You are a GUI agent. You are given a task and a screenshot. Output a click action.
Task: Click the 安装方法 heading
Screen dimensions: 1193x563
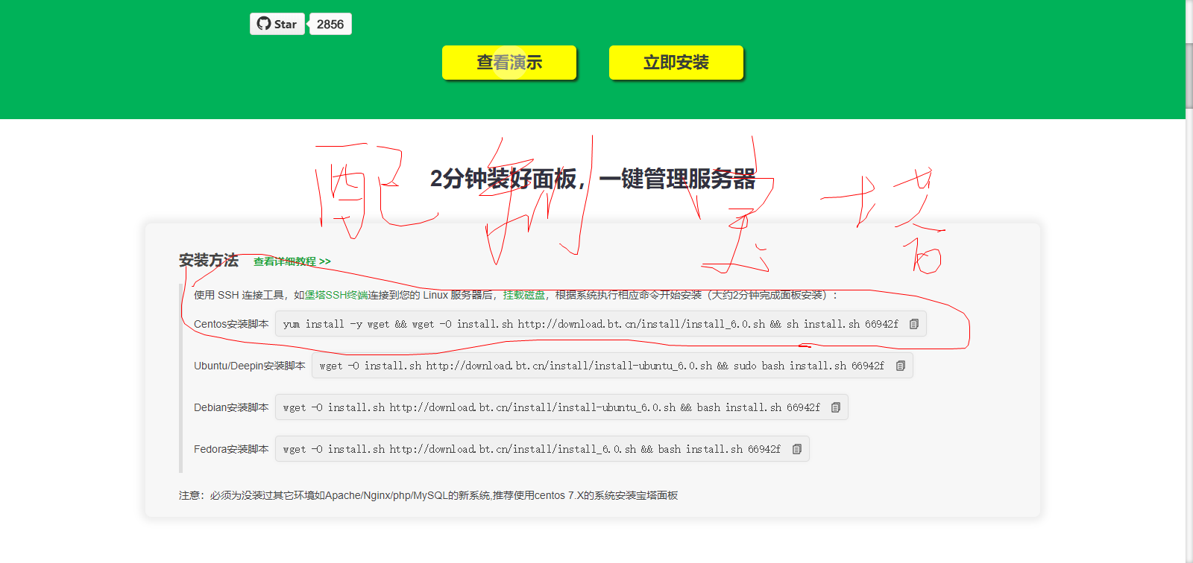pyautogui.click(x=209, y=260)
